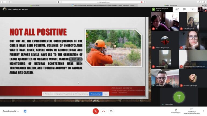Click Підняти руку raise hand button
Screen dimensions: 207x116
pyautogui.click(x=176, y=111)
